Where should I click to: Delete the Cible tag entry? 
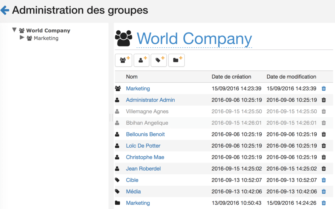pos(324,180)
